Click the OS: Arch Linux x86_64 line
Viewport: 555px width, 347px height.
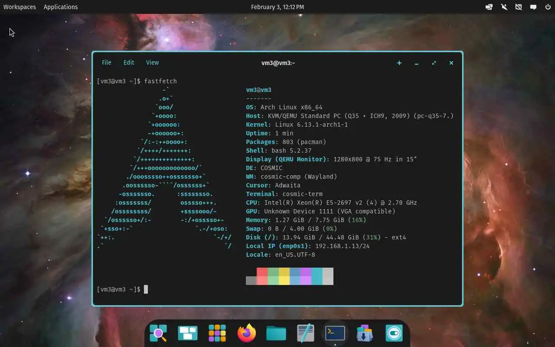(284, 107)
